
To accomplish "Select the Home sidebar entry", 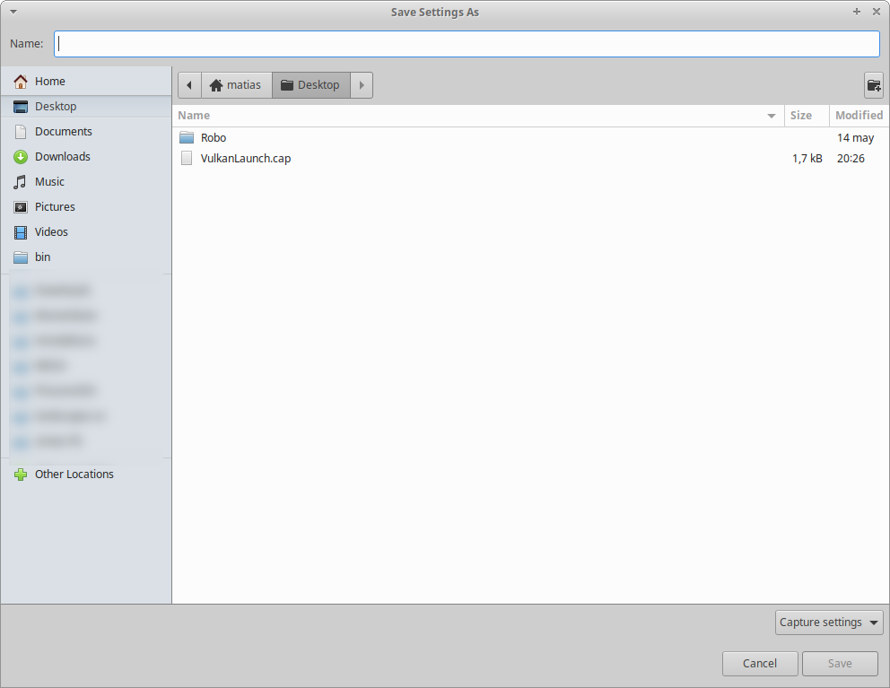I will click(x=49, y=81).
